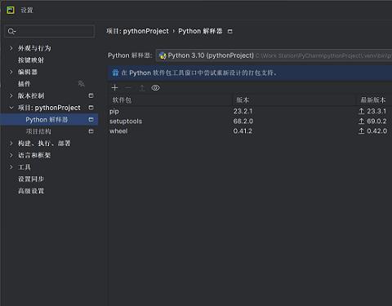Open the Python interpreter dropdown
Image resolution: width=392 pixels, height=306 pixels.
pos(274,55)
